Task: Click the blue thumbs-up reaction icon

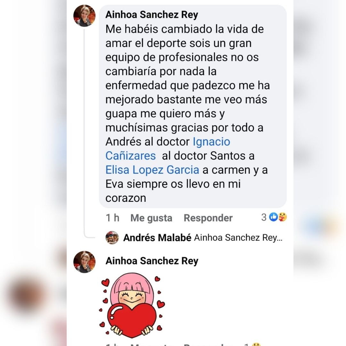Action: tap(273, 217)
